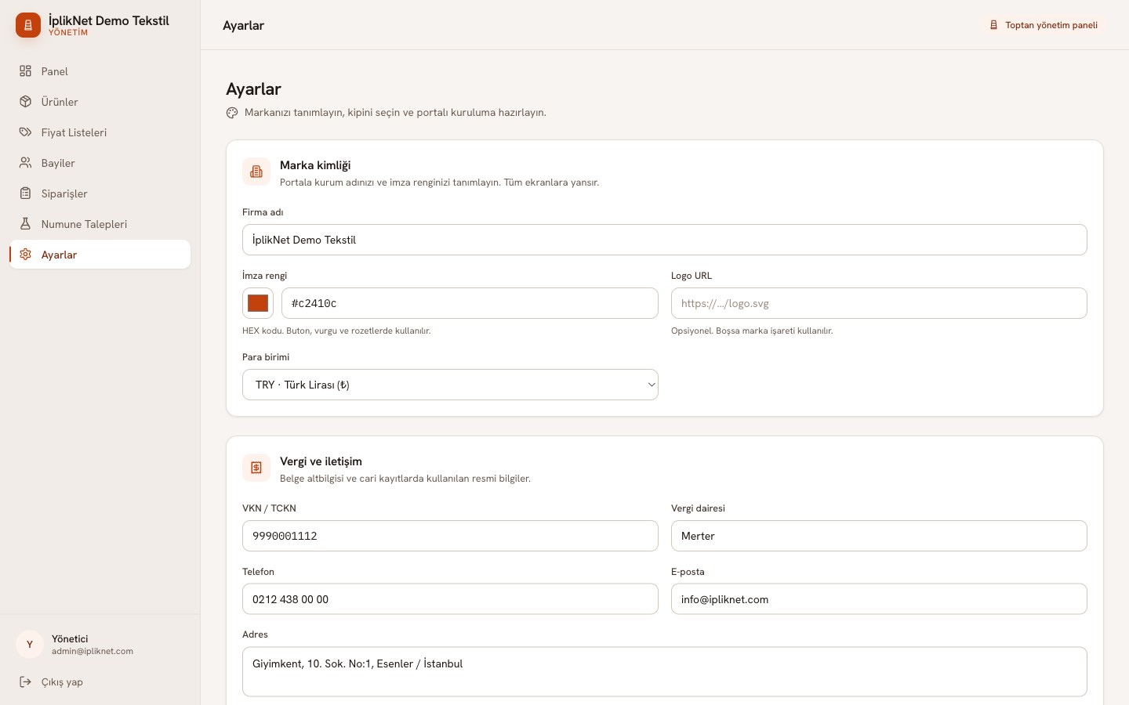The width and height of the screenshot is (1129, 705).
Task: Click the İplikNet orange logo icon
Action: point(28,25)
